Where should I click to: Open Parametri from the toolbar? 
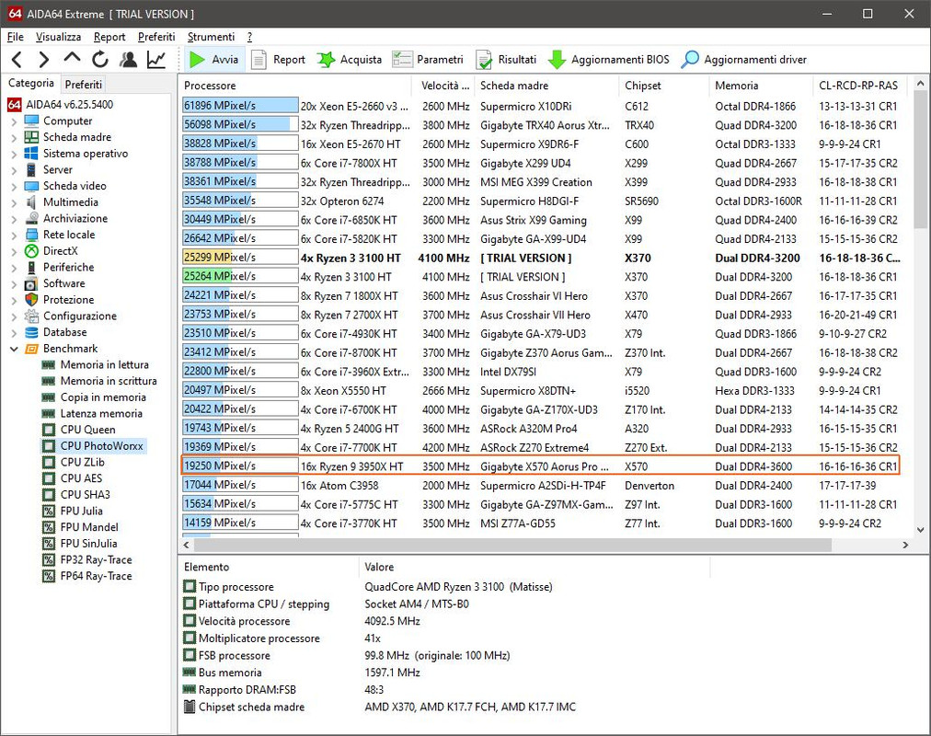(428, 60)
